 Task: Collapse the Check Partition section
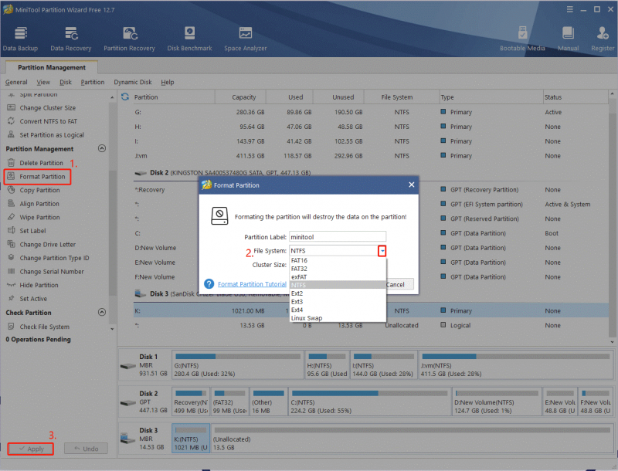tap(102, 312)
